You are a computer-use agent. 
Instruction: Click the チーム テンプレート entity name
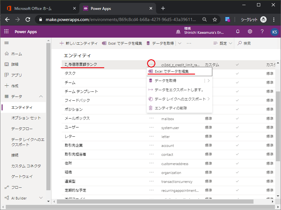(x=81, y=91)
